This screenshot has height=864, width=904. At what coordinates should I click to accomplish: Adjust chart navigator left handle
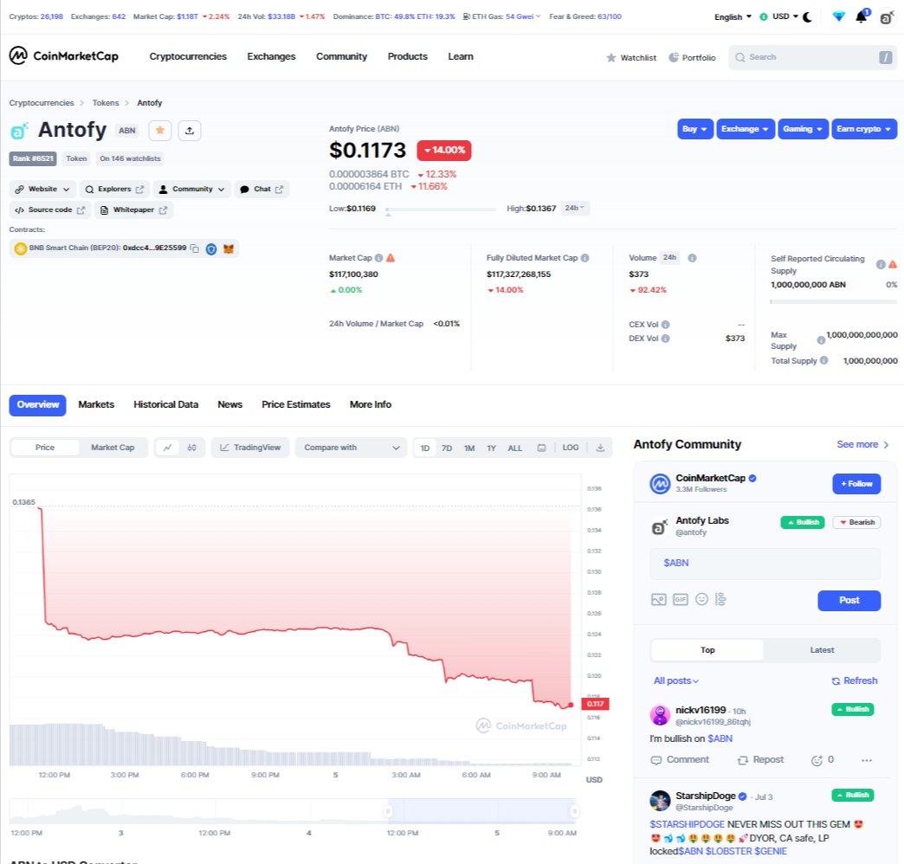(388, 811)
